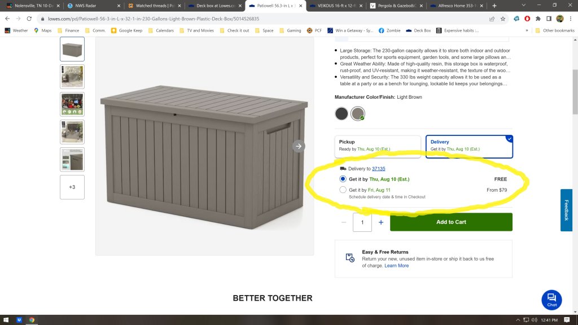This screenshot has width=578, height=325.
Task: Bookmark this page with the star icon
Action: pyautogui.click(x=503, y=19)
